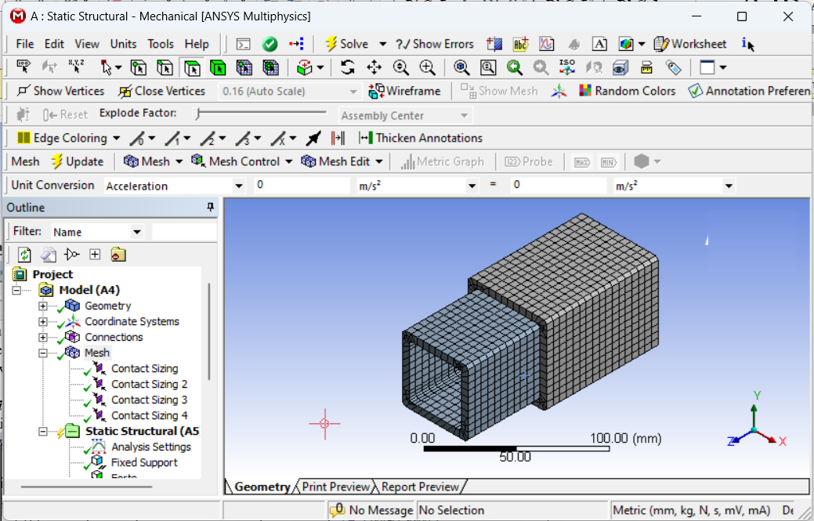814x521 pixels.
Task: Select Contact Sizing 2 in the outline
Action: (149, 384)
